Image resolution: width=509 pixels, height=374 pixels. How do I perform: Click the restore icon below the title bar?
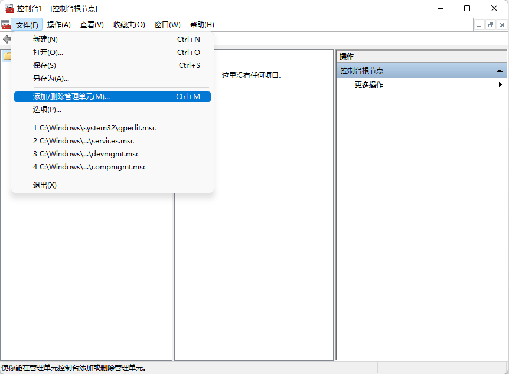point(491,25)
